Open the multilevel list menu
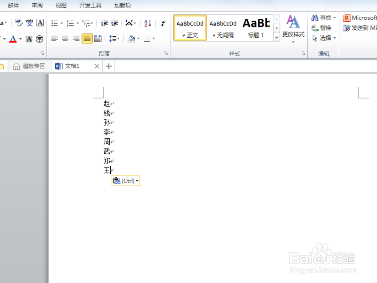377x283 pixels. [87, 23]
